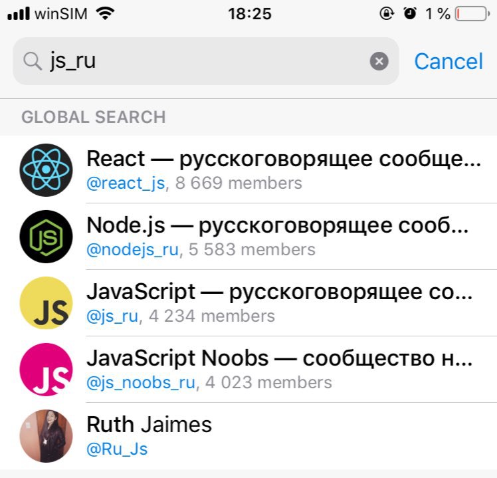Select the @js_ru username link
The height and width of the screenshot is (478, 497).
(112, 316)
